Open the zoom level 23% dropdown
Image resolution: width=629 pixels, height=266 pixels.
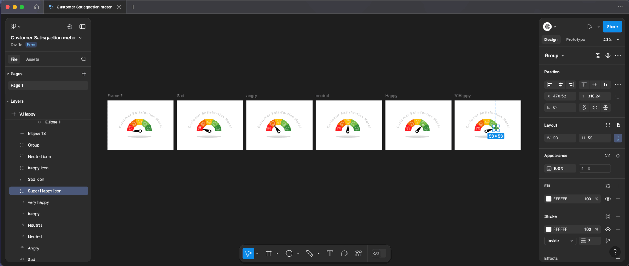(611, 40)
